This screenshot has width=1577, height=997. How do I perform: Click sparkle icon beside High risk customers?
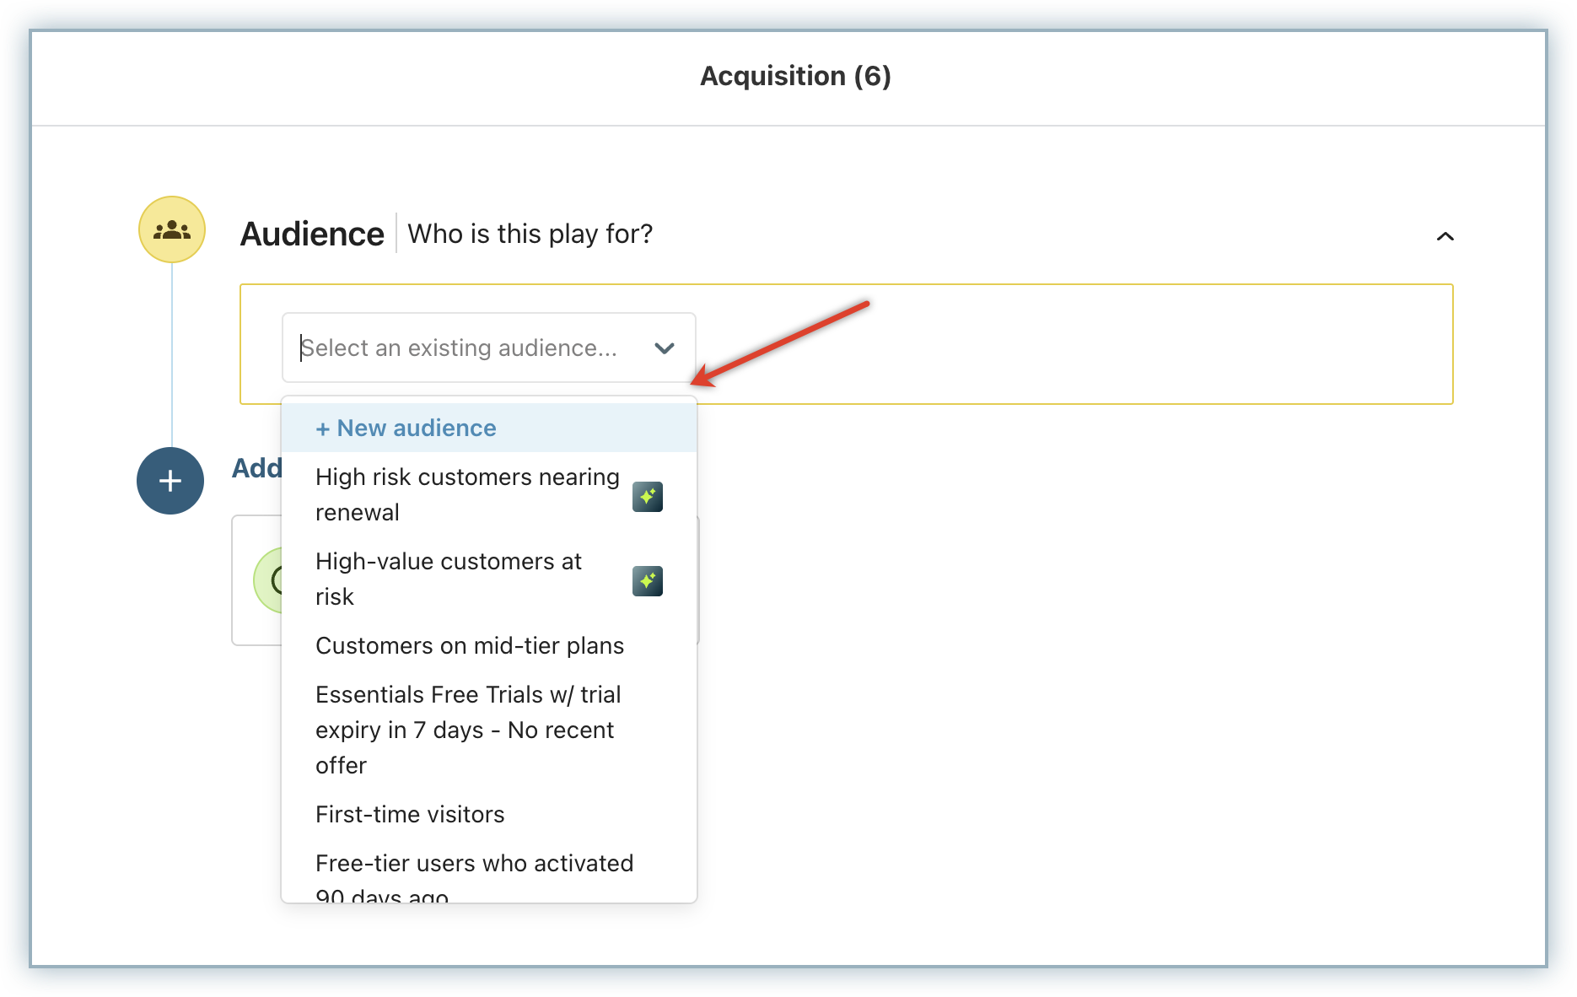pos(647,497)
